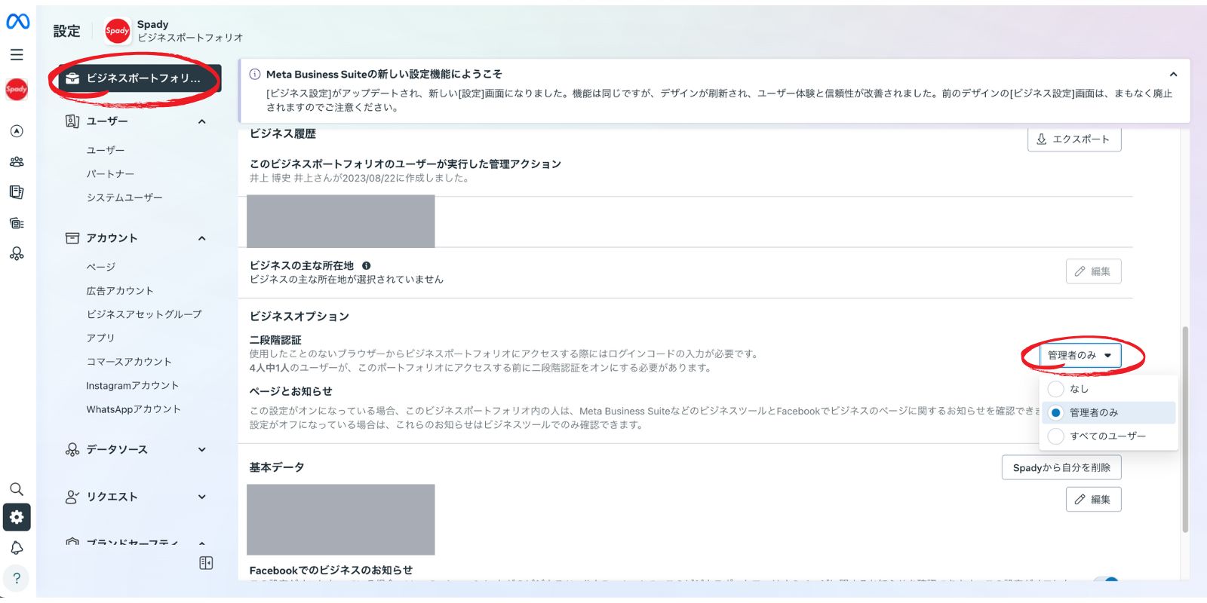Screen dimensions: 1207x603
Task: Open 広告アカウント menu item
Action: [120, 290]
